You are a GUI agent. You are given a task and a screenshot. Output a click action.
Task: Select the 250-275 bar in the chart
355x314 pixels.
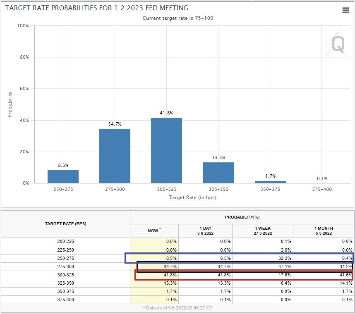tap(63, 176)
